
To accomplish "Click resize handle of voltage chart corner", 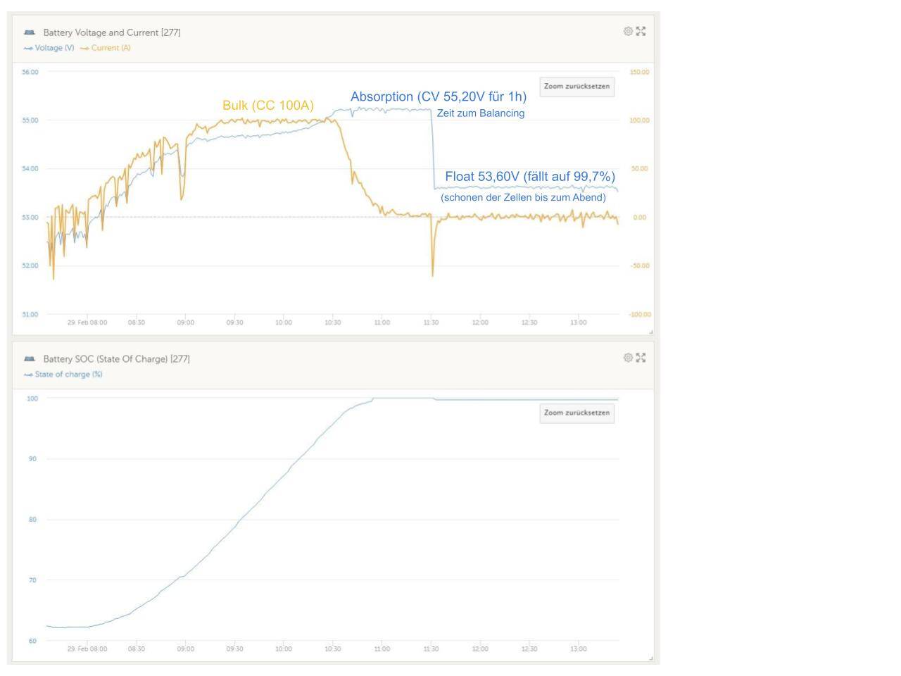I will (x=650, y=332).
